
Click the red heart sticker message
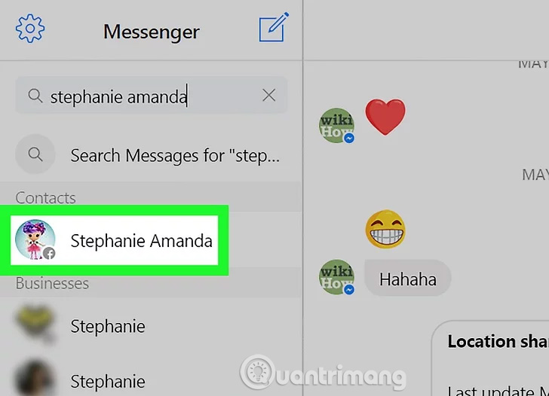(x=385, y=117)
